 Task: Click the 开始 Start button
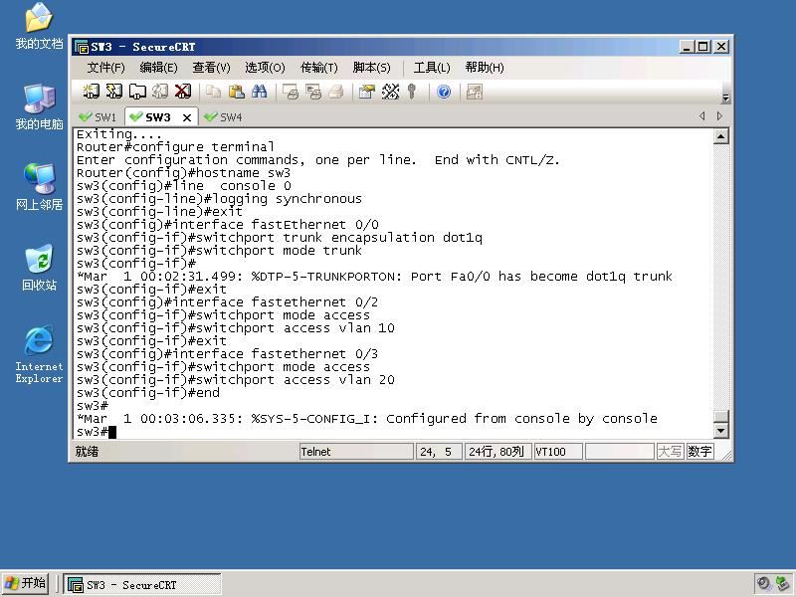tap(26, 583)
